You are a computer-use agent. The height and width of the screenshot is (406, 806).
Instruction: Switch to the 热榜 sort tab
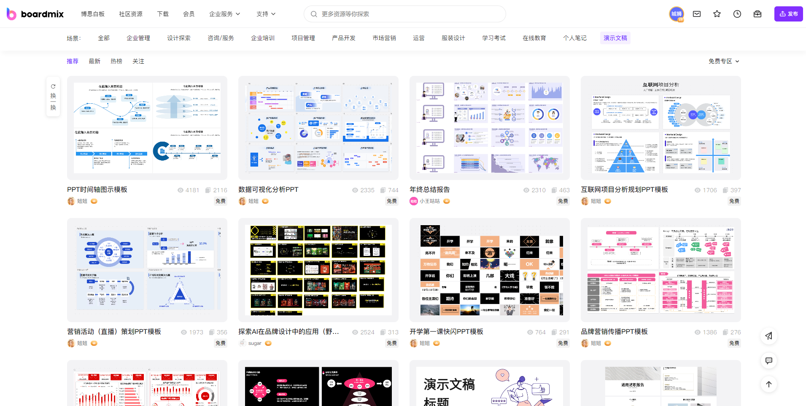pyautogui.click(x=116, y=61)
